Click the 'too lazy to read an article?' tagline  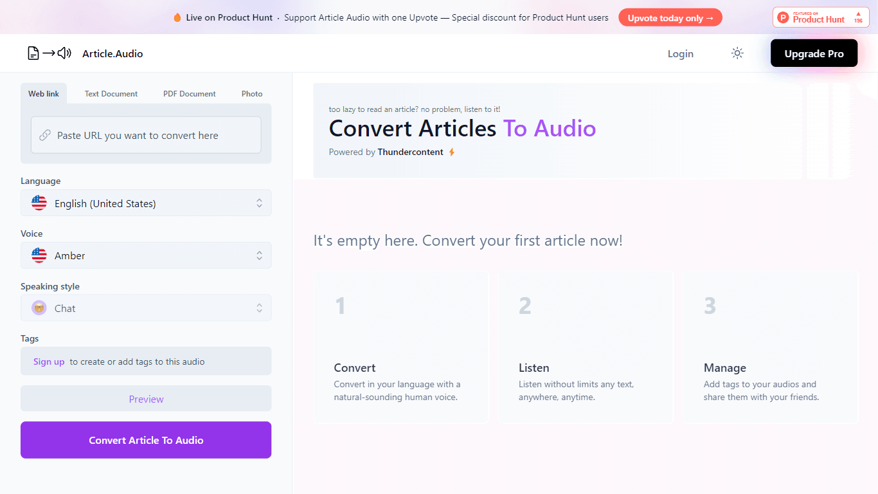pos(414,109)
